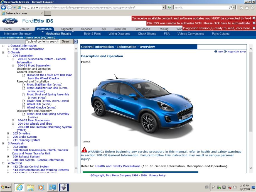Click the content pane vertical scrollbar down arrow
The height and width of the screenshot is (192, 256).
(251, 168)
